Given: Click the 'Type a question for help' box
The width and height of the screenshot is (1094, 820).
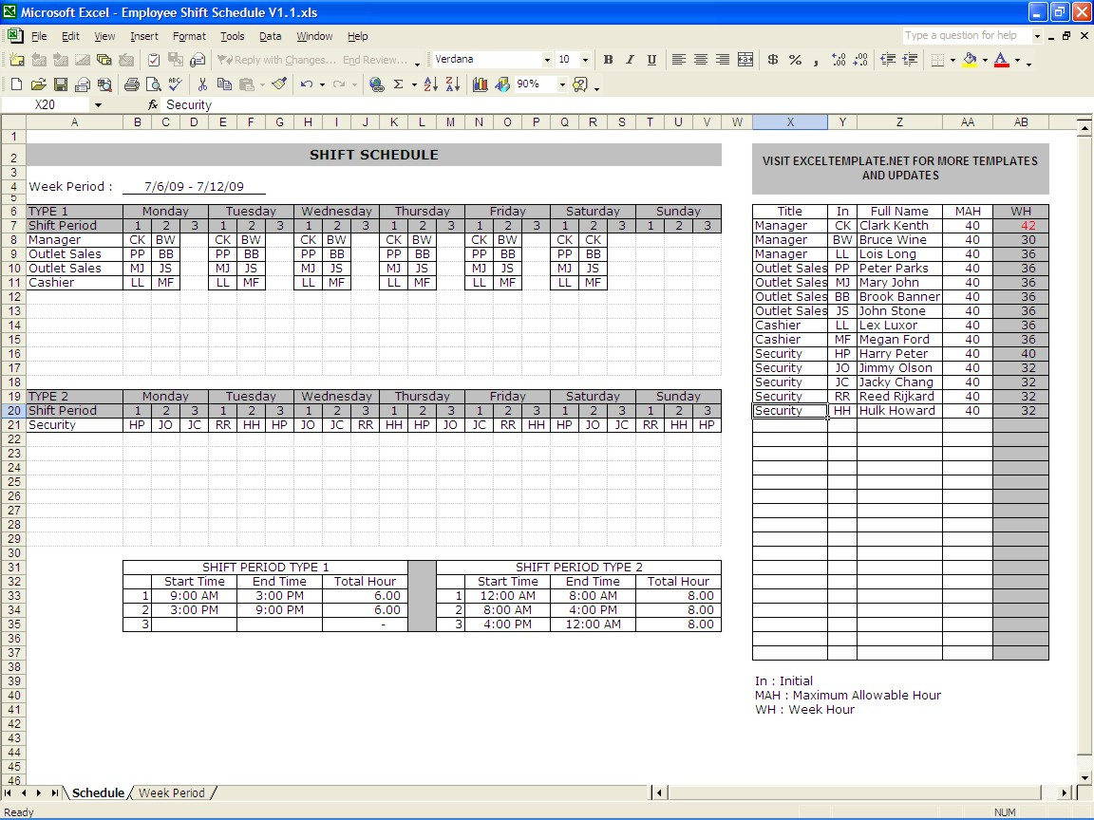Looking at the screenshot, I should tap(965, 36).
